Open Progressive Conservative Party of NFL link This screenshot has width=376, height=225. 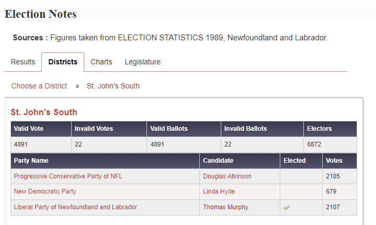(68, 176)
